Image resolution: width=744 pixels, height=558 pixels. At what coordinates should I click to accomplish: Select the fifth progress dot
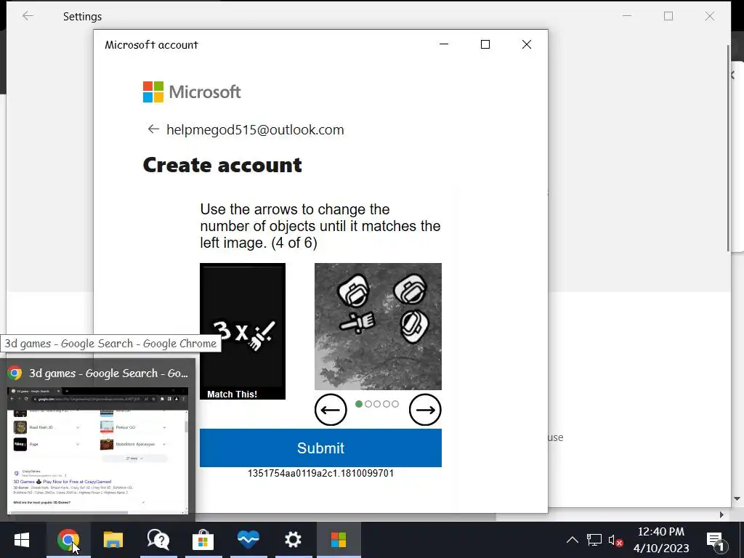[395, 404]
